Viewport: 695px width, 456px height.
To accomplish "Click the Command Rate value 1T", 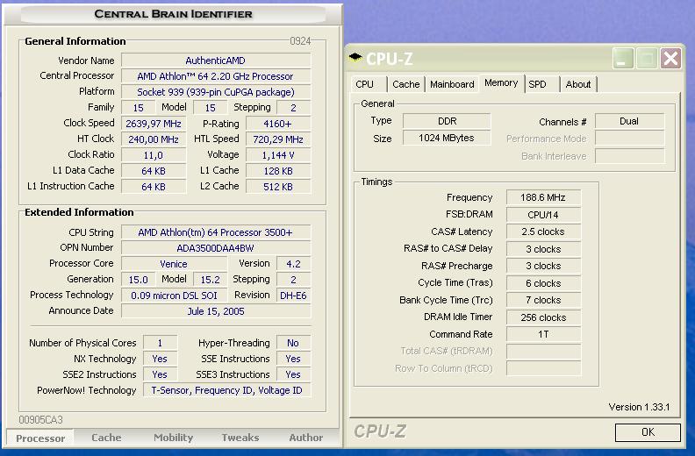I will coord(543,334).
